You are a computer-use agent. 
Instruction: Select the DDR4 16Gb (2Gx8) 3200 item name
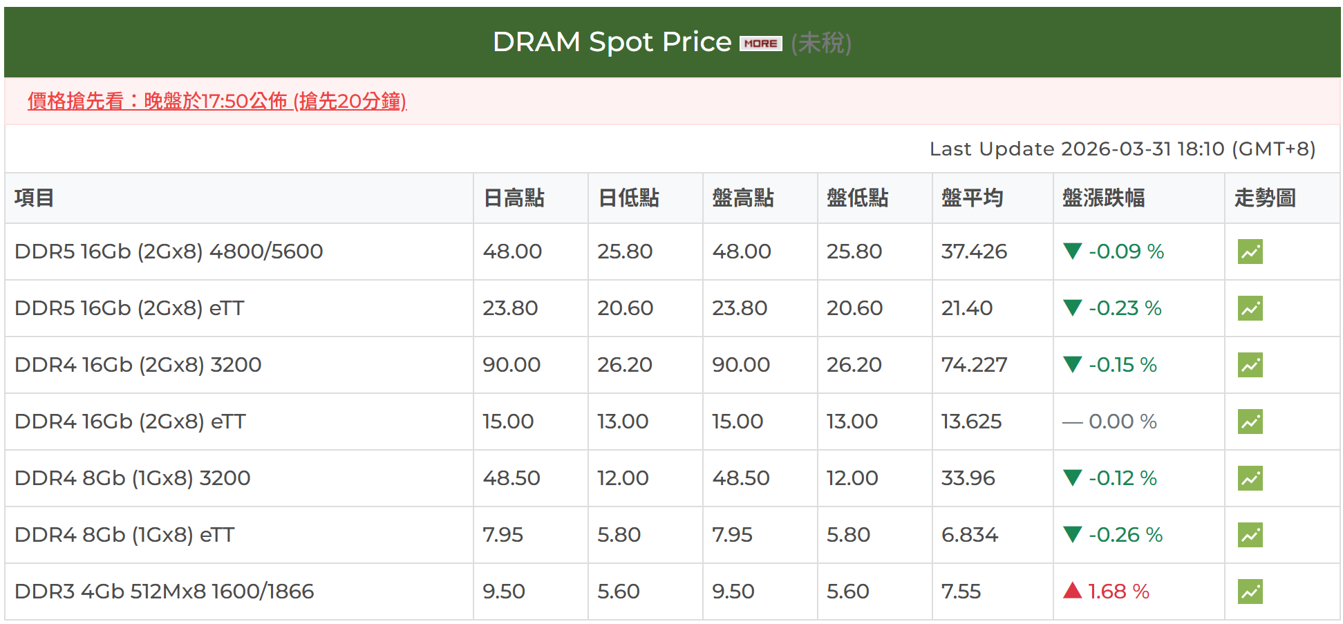click(x=138, y=365)
